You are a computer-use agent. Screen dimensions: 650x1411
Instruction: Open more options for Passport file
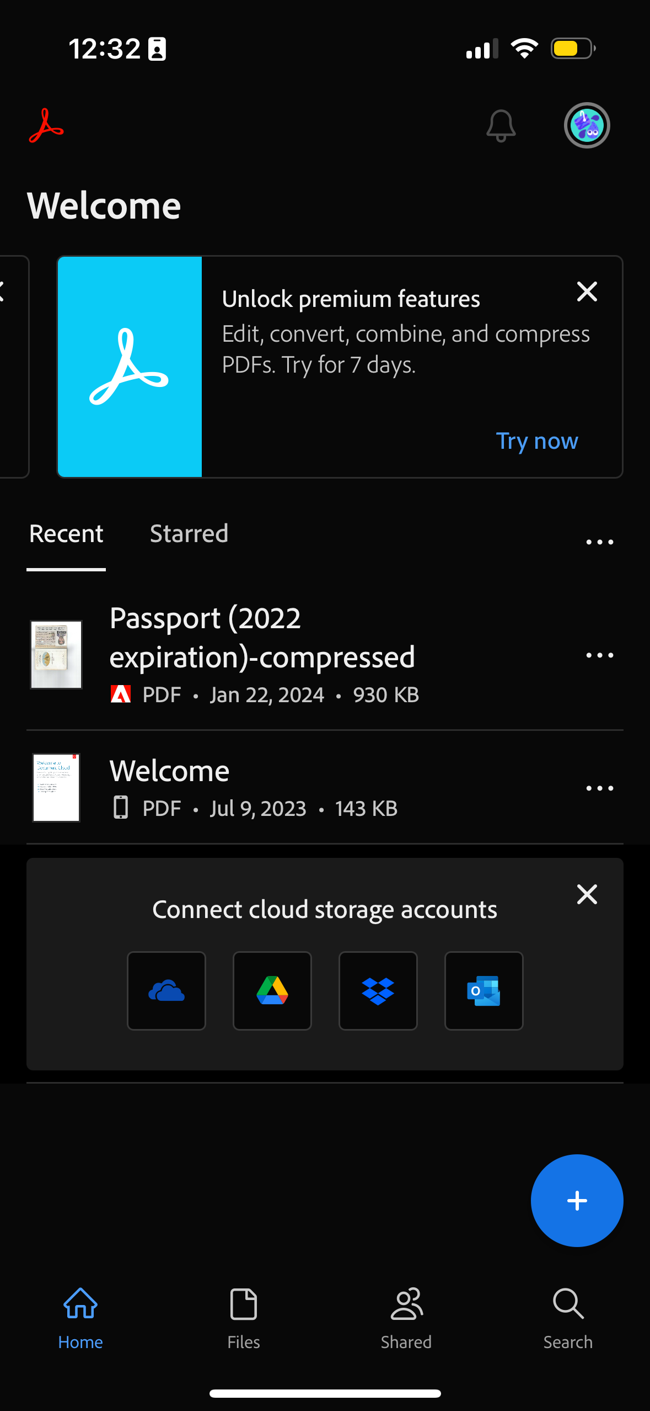(599, 655)
